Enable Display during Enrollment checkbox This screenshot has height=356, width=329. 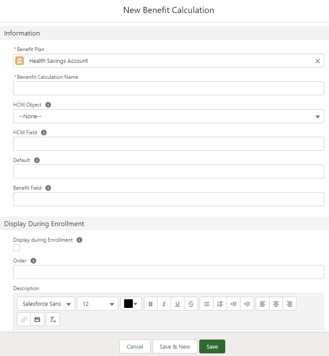coord(16,248)
